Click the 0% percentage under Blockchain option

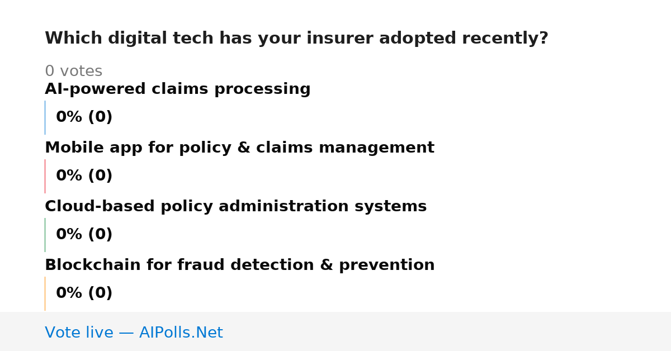(69, 293)
